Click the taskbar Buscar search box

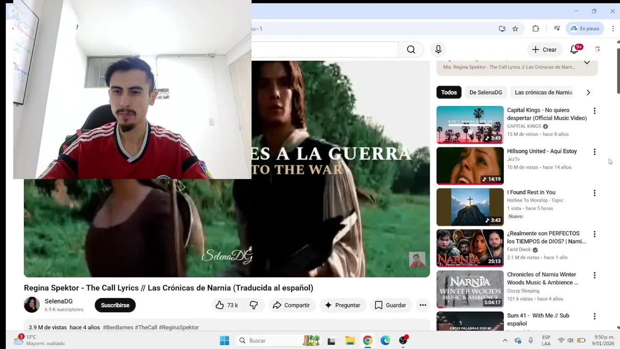coord(279,341)
